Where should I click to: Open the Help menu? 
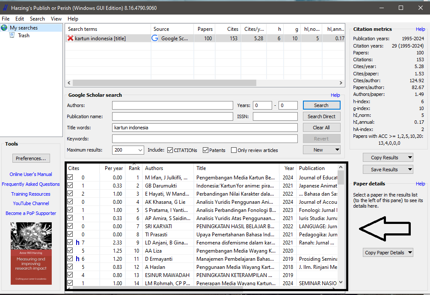tap(73, 19)
